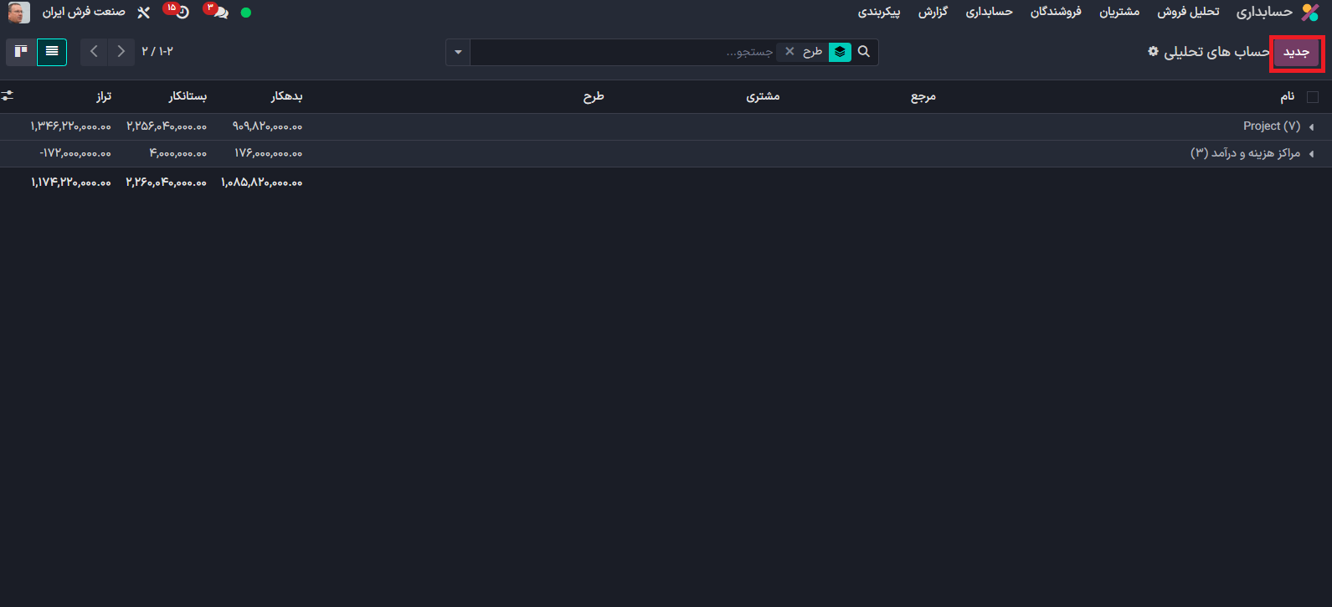Switch to the kanban view
The height and width of the screenshot is (607, 1332).
(21, 52)
